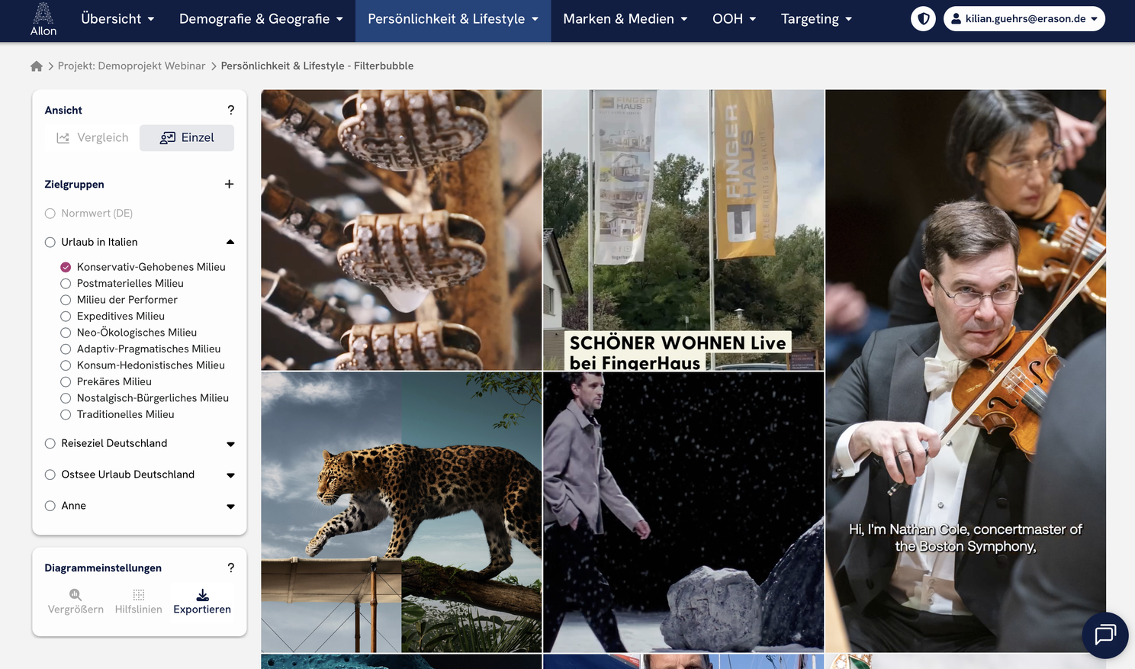Viewport: 1135px width, 669px height.
Task: Collapse the Urlaub in Italien group
Action: click(230, 243)
